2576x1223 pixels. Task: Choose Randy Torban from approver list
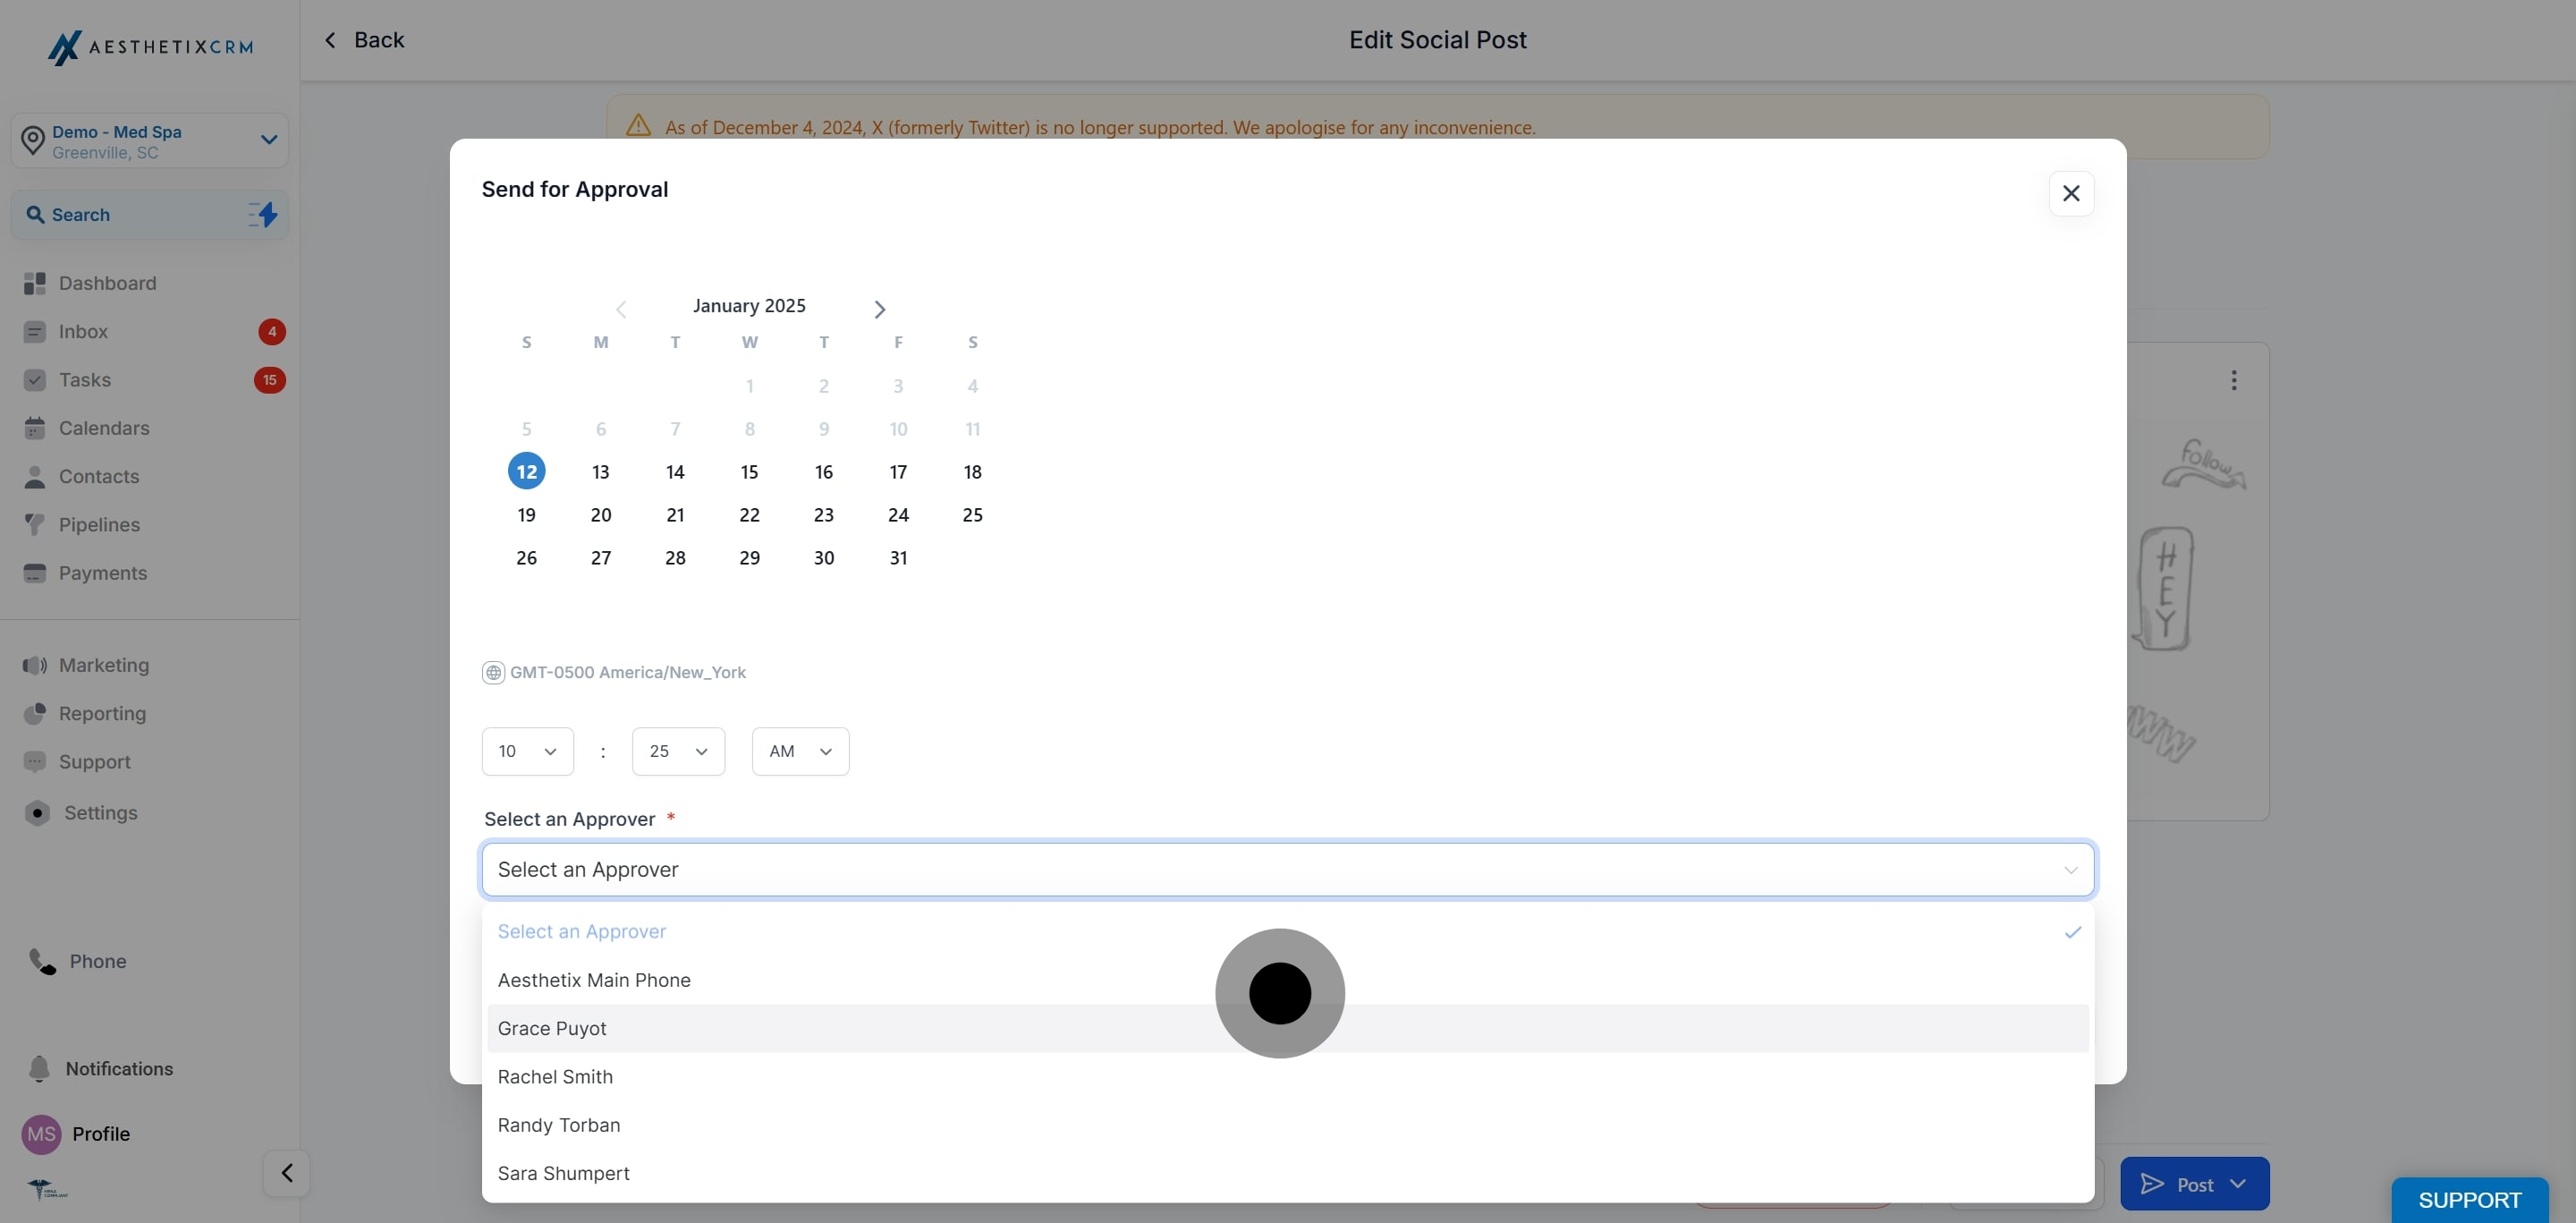pyautogui.click(x=559, y=1125)
